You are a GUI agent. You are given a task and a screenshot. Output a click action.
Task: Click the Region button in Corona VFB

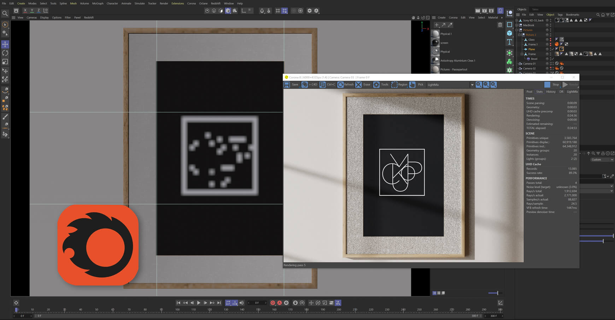pyautogui.click(x=399, y=84)
